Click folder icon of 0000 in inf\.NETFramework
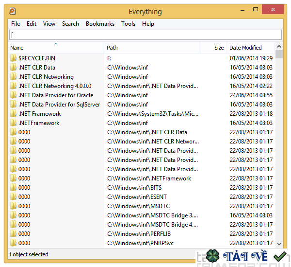This screenshot has width=291, height=267. [x=13, y=178]
